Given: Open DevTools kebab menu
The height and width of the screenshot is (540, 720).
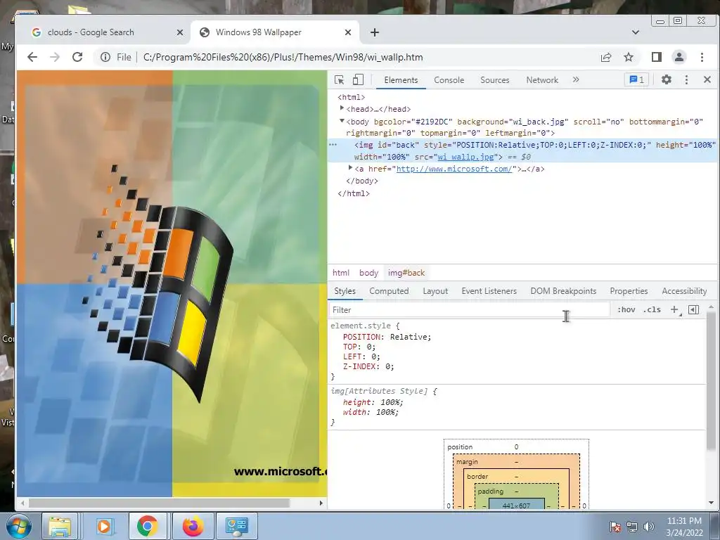Looking at the screenshot, I should (x=686, y=80).
